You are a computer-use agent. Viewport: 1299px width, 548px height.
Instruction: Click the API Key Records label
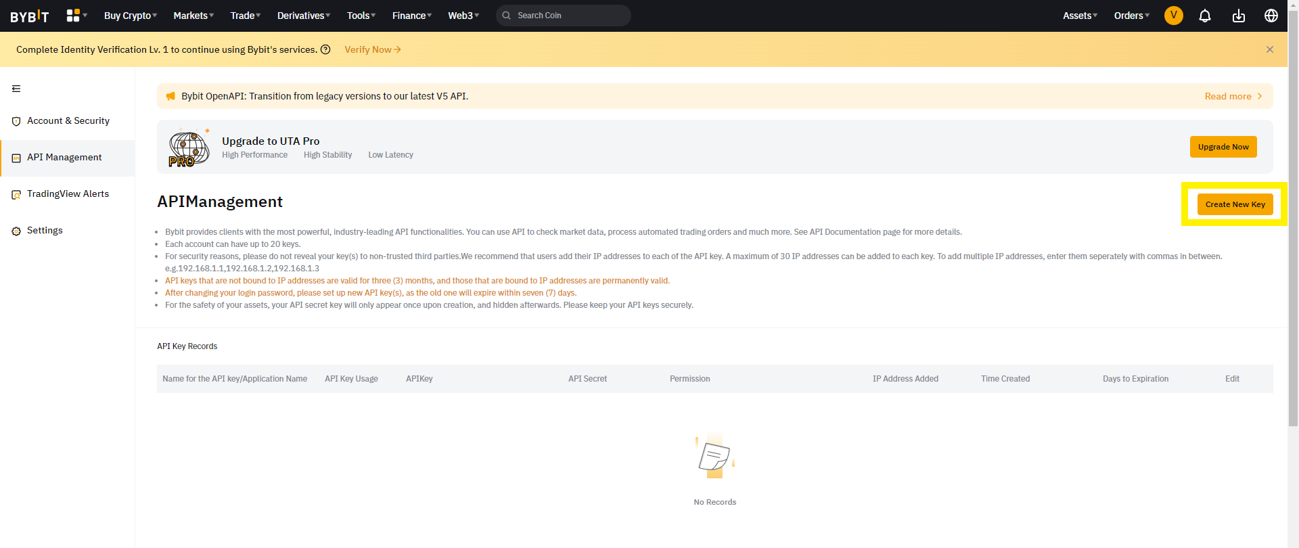point(187,346)
